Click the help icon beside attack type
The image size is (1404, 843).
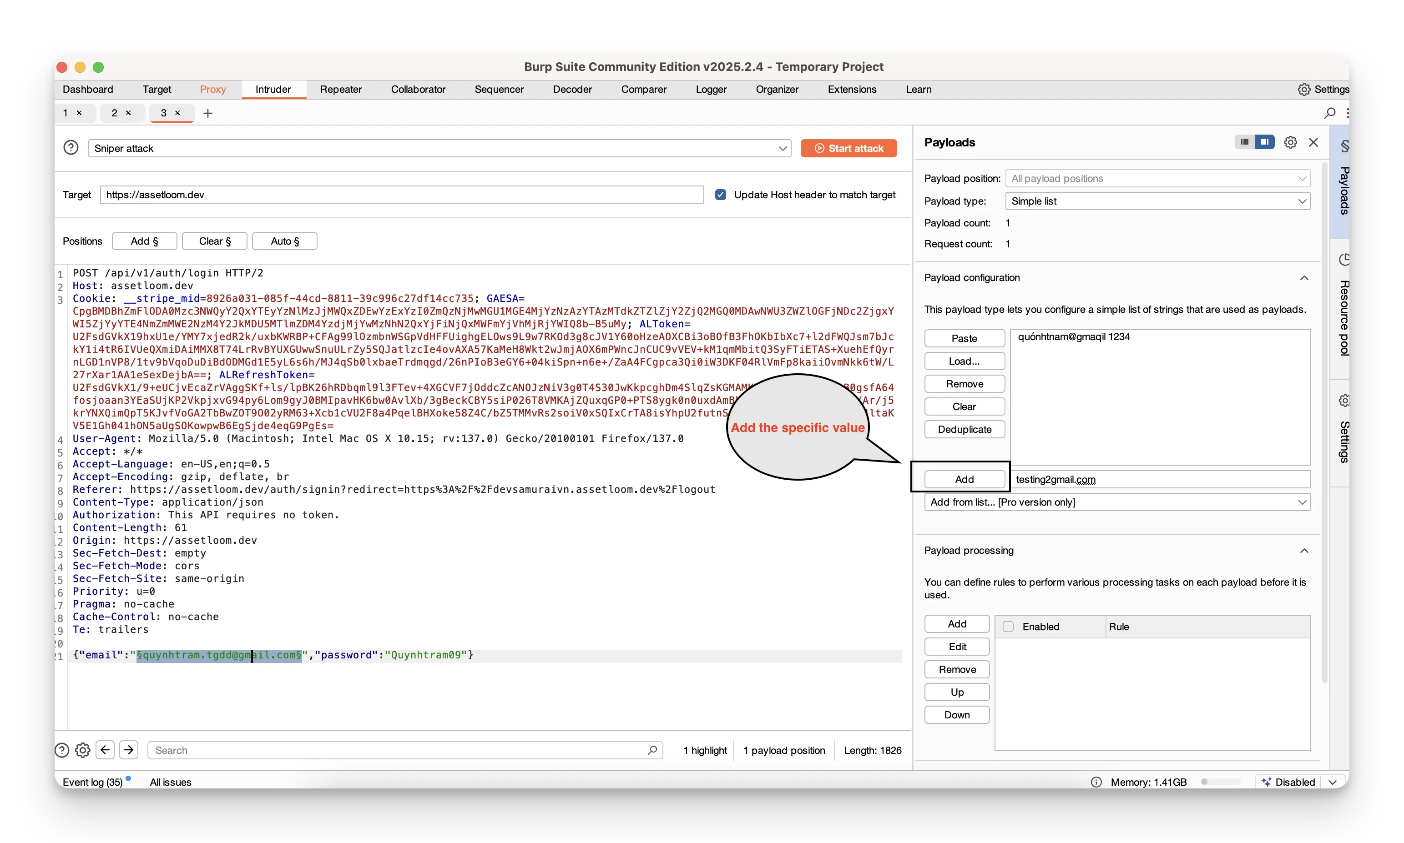point(71,148)
